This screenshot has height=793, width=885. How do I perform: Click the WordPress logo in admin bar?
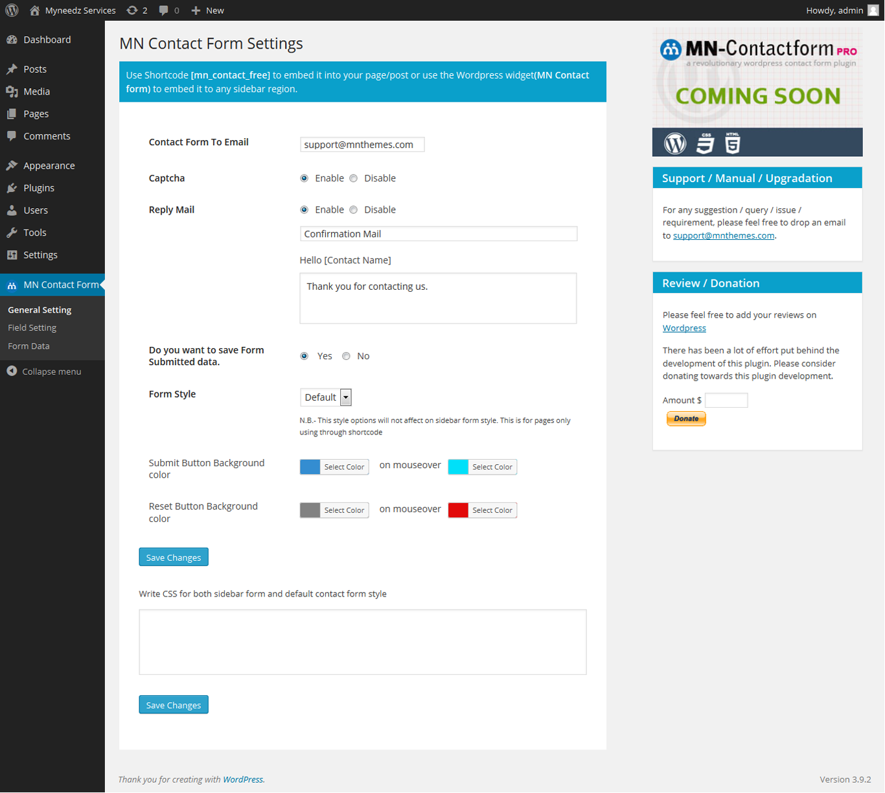point(12,10)
